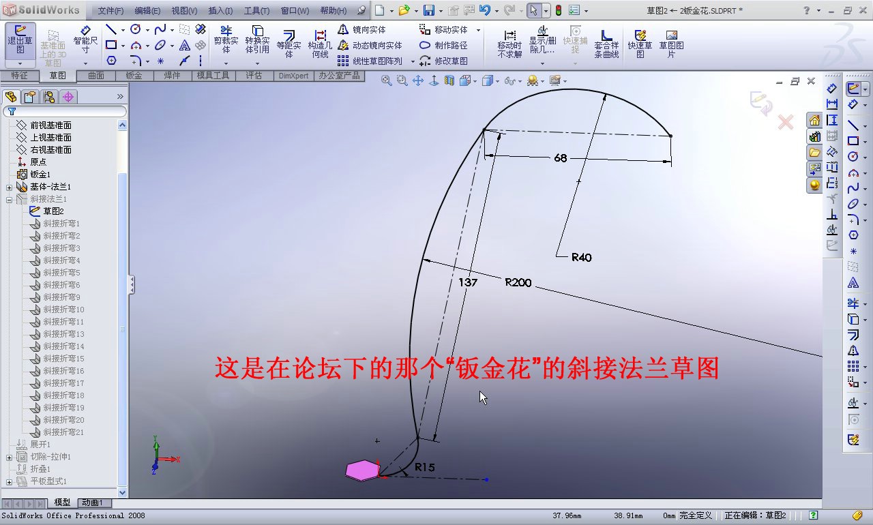Open the 文件(F) menu
Viewport: 873px width, 525px height.
point(110,11)
